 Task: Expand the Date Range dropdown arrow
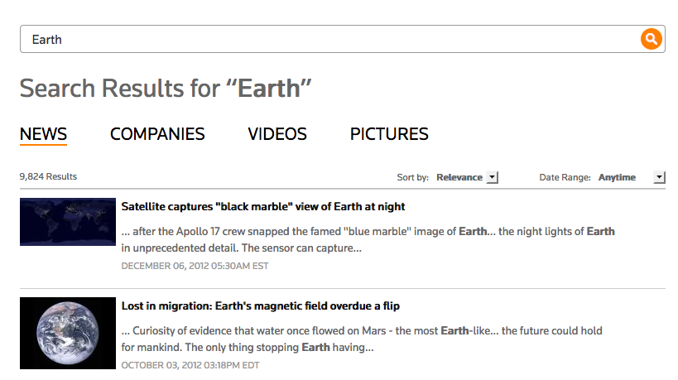tap(659, 177)
